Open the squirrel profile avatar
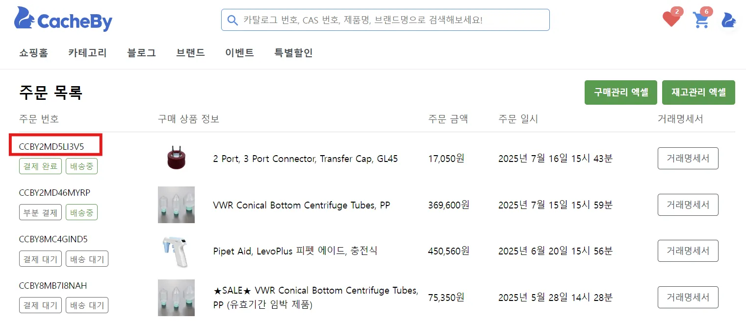The height and width of the screenshot is (322, 746). click(x=728, y=20)
